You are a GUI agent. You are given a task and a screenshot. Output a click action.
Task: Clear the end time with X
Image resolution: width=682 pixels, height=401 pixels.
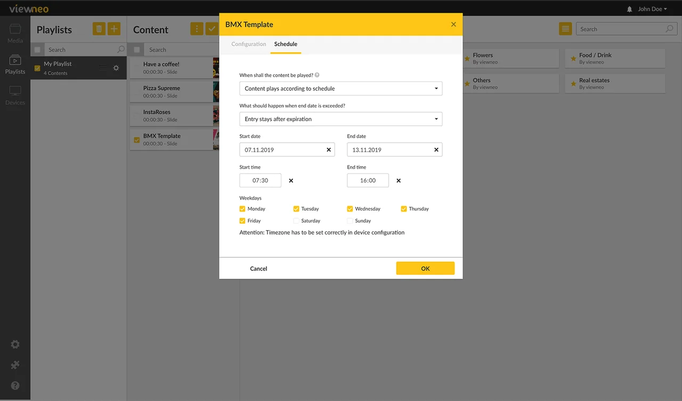click(x=399, y=181)
